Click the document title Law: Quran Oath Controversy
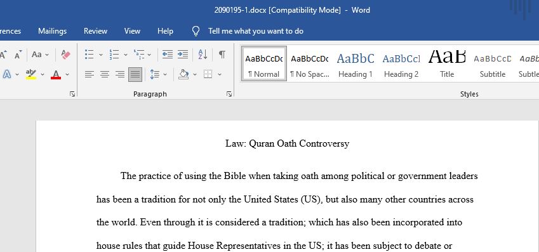 point(288,143)
